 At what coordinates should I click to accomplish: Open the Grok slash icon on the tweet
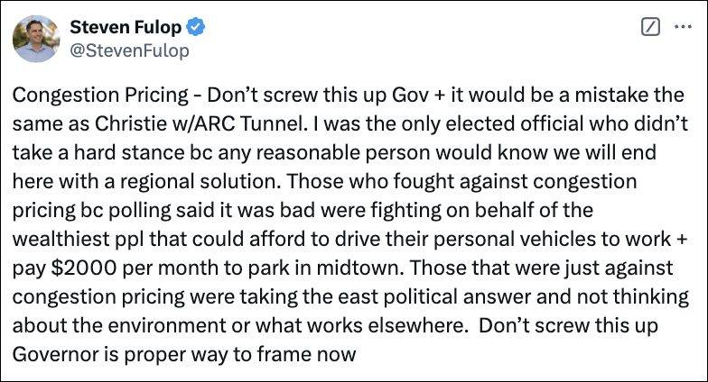coord(649,27)
